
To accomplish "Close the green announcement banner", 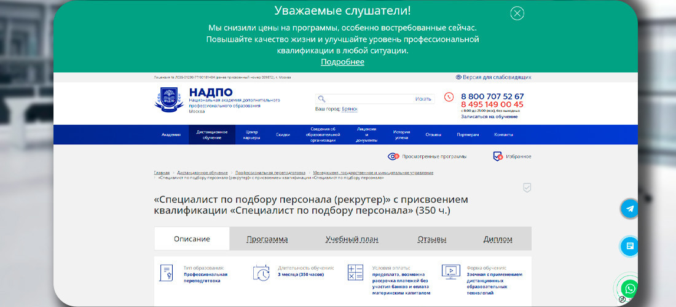I will pos(517,14).
